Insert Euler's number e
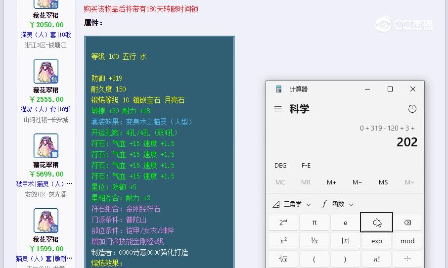 (346, 223)
